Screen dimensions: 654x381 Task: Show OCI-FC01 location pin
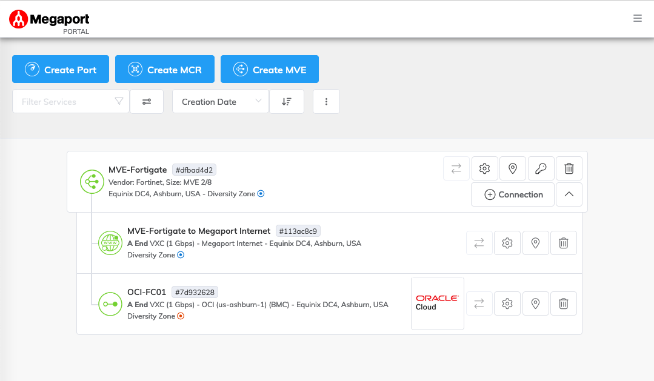coord(536,303)
